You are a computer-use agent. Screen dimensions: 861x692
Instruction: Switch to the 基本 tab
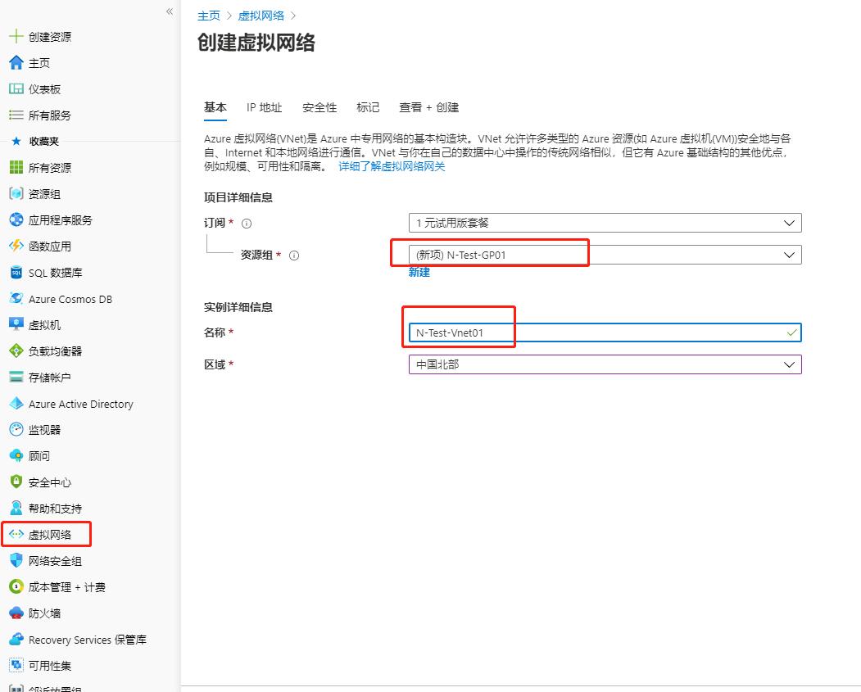click(215, 107)
